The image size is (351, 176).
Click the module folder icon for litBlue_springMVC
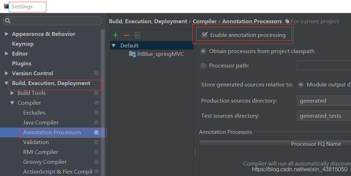tap(133, 54)
